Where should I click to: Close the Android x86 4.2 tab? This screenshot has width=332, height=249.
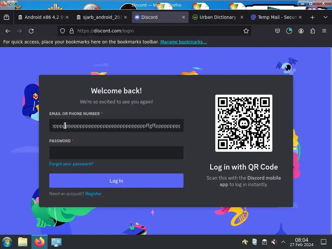click(x=67, y=17)
